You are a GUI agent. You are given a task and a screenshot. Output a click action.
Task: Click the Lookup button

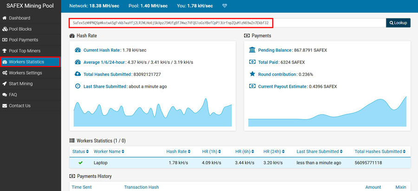pos(398,23)
